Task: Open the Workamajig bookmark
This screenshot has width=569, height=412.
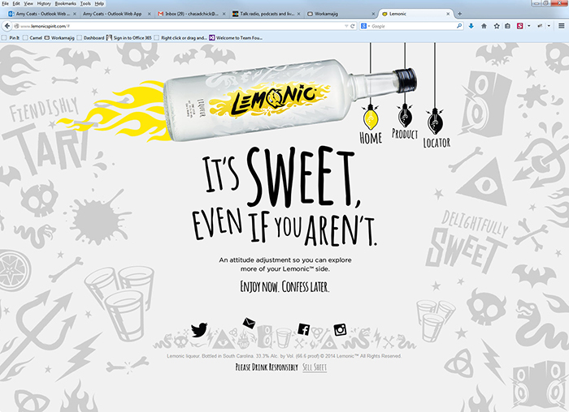Action: tap(59, 37)
